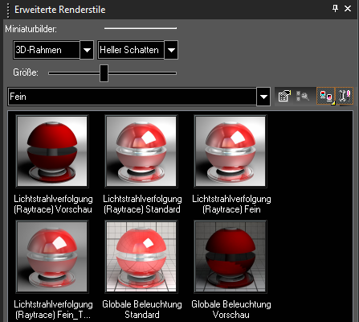Select Lichtstrahlverfolgung (Raytrace) Vorschau thumbnail

(52, 151)
